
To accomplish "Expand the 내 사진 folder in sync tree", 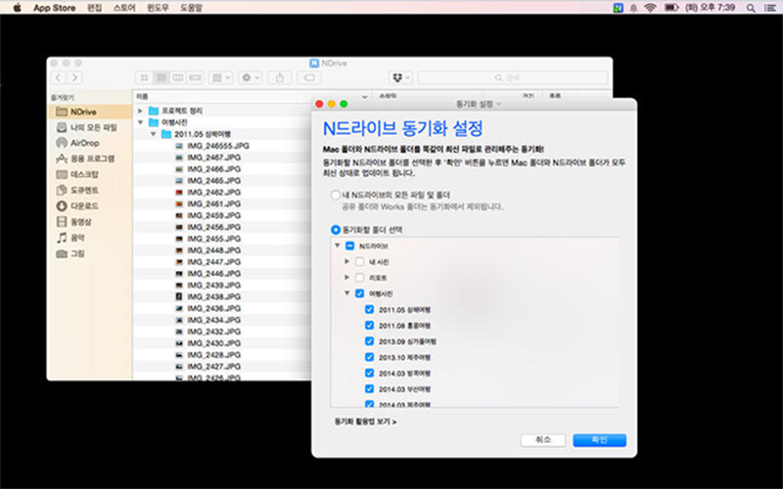I will [x=346, y=261].
